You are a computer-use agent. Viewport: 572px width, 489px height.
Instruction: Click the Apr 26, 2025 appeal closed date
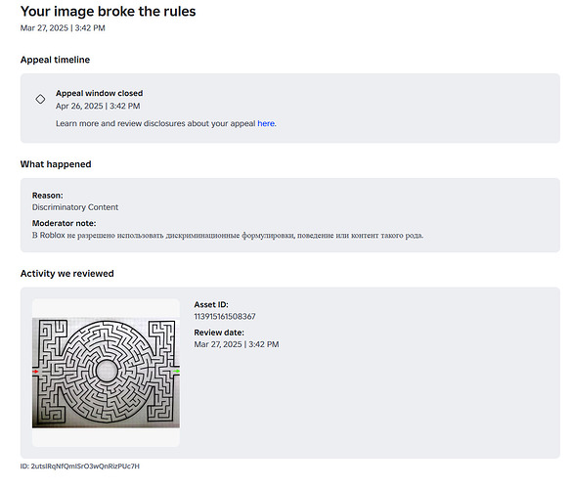[98, 106]
